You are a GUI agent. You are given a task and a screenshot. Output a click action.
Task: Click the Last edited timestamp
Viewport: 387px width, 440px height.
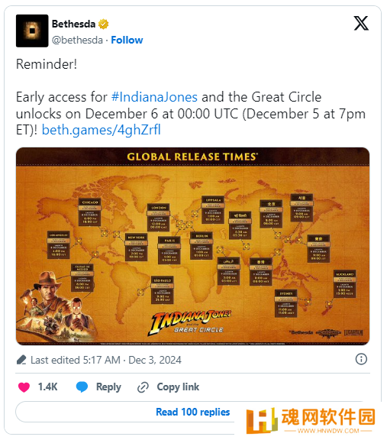(106, 360)
